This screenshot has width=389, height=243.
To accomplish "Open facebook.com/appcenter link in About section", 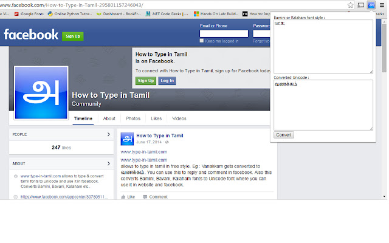I will pyautogui.click(x=64, y=197).
